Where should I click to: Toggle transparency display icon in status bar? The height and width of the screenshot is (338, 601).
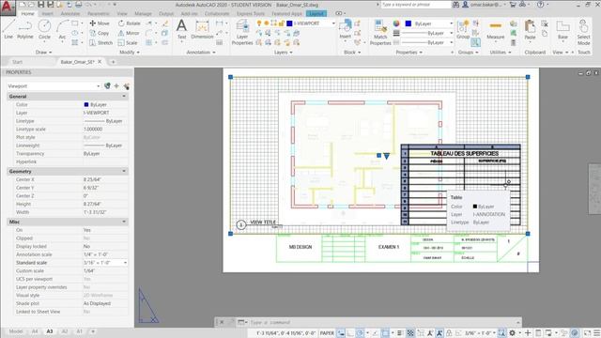[x=410, y=333]
